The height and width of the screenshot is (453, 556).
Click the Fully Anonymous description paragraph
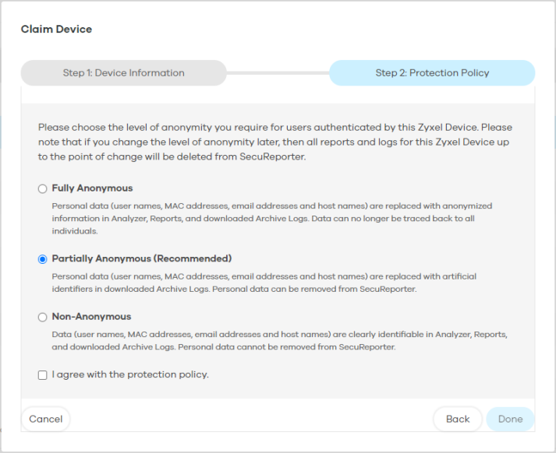coord(272,219)
